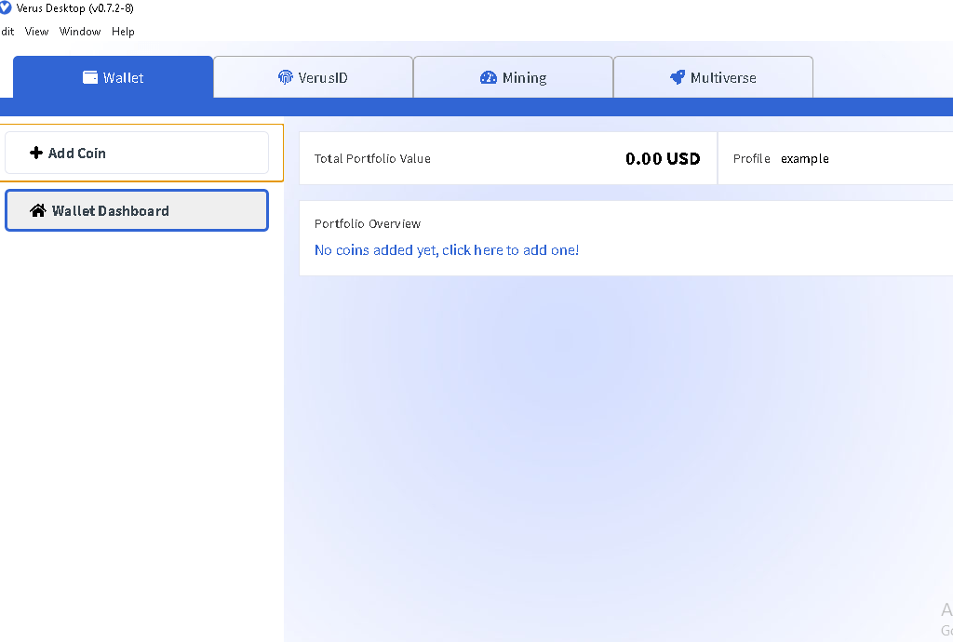
Task: Open the Mining tab
Action: click(513, 77)
